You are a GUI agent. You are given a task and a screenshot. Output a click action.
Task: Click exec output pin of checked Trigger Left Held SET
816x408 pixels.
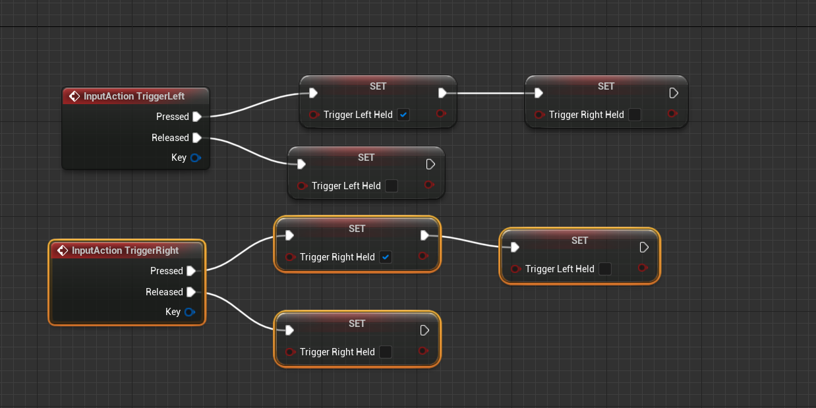click(442, 93)
